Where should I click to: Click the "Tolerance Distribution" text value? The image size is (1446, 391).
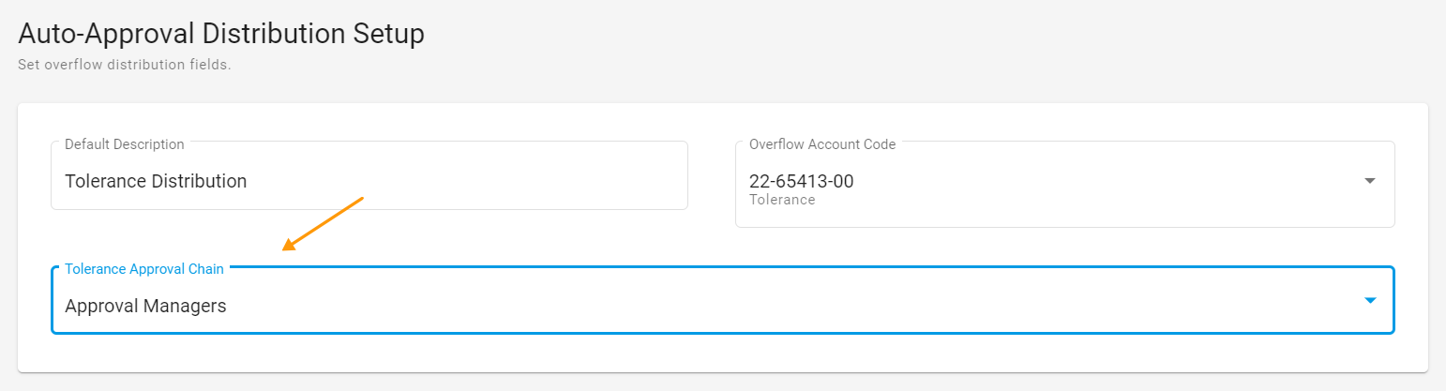tap(156, 181)
